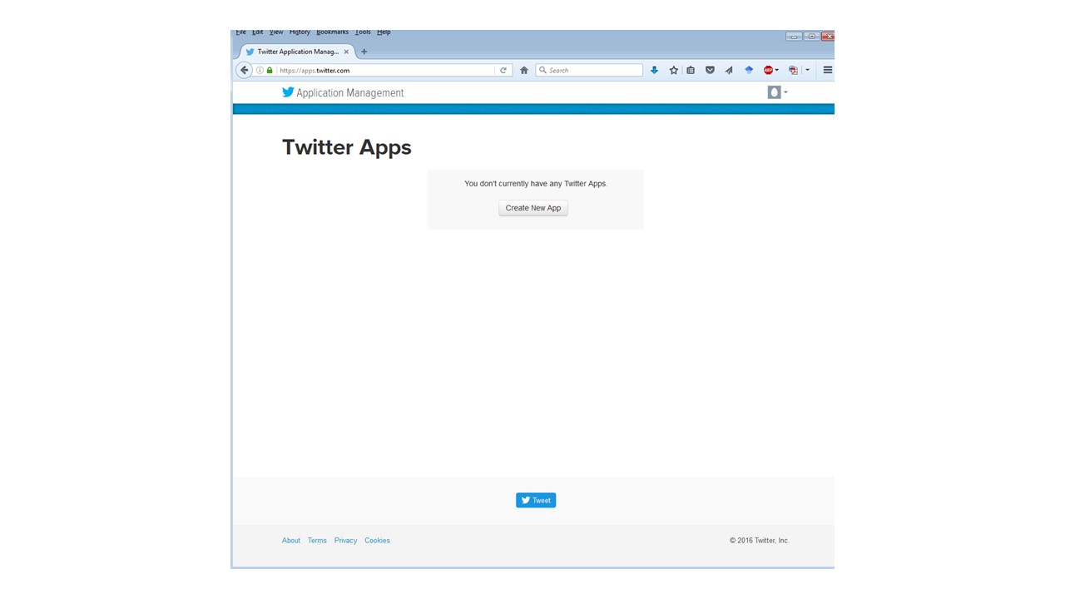Maximize the Firefox window
The height and width of the screenshot is (599, 1065).
[811, 37]
